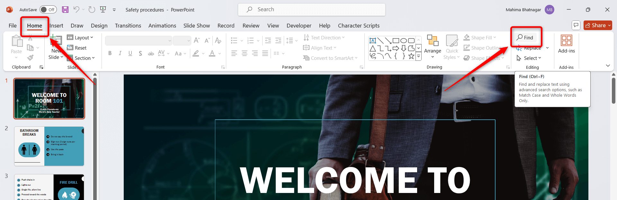The height and width of the screenshot is (200, 617).
Task: Click the Save icon in title bar
Action: pyautogui.click(x=65, y=10)
